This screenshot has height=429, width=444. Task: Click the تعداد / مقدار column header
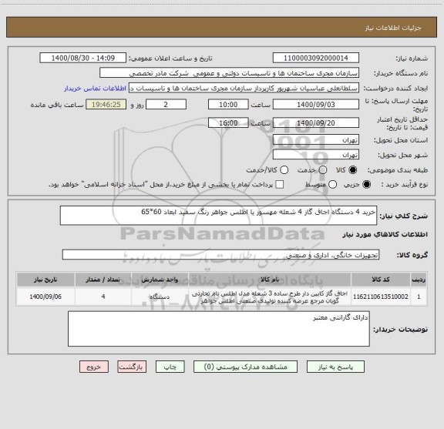pyautogui.click(x=103, y=280)
